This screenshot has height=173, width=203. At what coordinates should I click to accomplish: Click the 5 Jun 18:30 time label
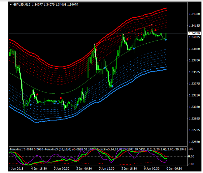click(129, 169)
